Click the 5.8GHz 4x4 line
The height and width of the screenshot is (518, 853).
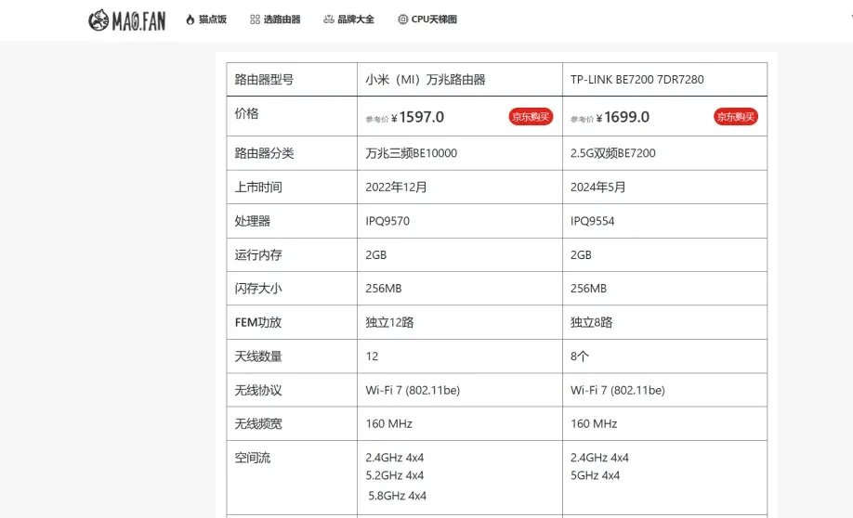[x=397, y=496]
